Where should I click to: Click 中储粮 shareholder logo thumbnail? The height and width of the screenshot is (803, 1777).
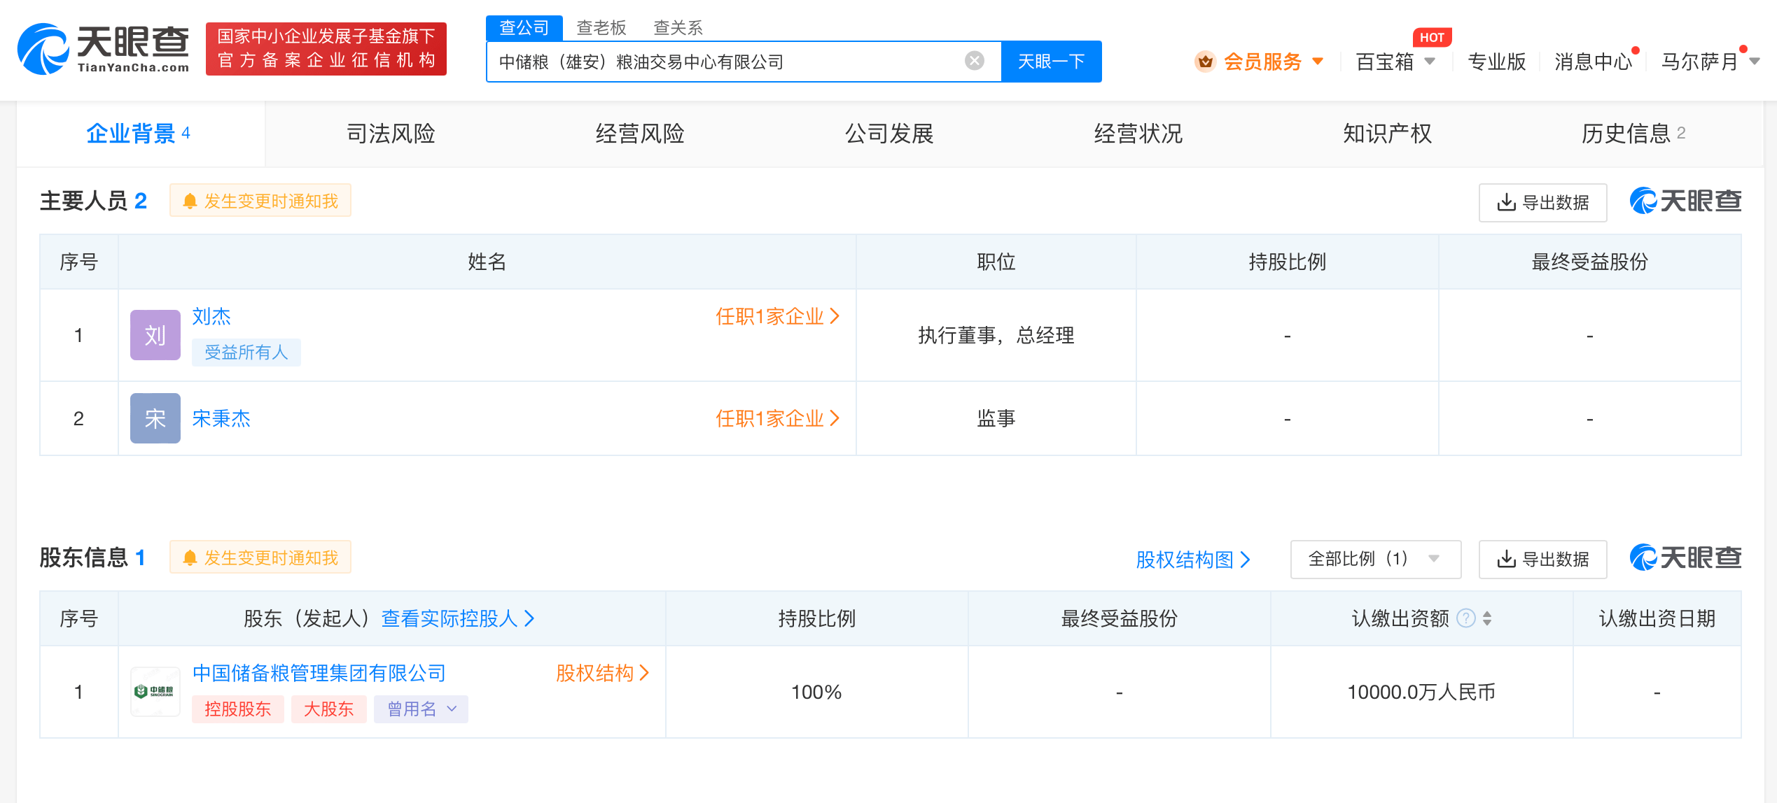coord(155,691)
